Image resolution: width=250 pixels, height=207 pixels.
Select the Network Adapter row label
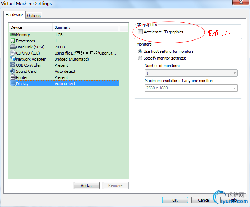click(x=31, y=59)
